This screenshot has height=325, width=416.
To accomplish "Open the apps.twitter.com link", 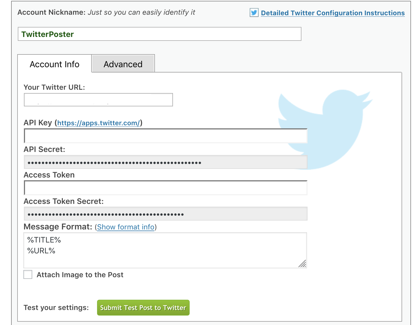I will [98, 123].
